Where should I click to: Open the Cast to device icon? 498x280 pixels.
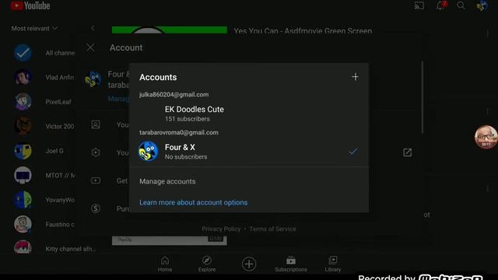419,5
